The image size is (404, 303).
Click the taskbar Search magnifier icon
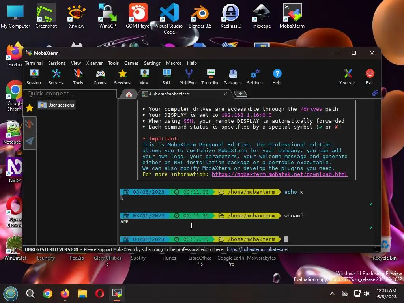click(30, 294)
